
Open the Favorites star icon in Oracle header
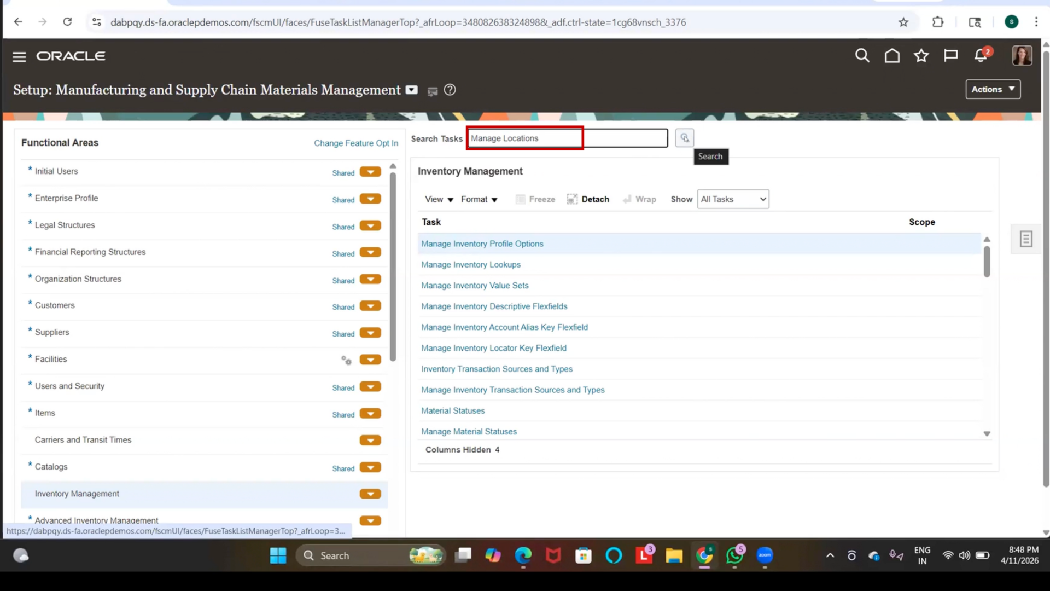921,56
